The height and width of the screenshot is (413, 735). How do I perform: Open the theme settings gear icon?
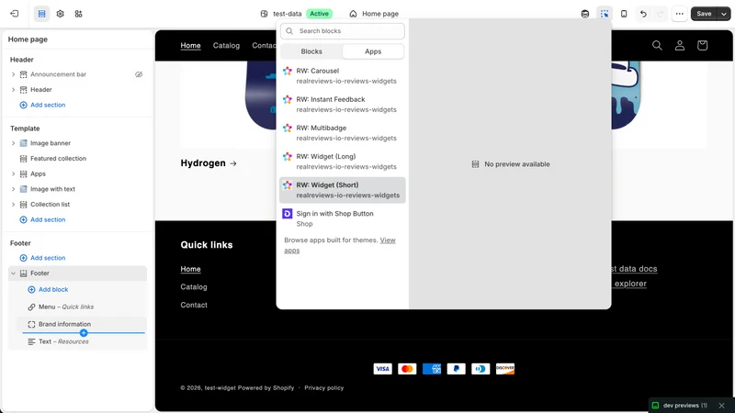[x=60, y=14]
